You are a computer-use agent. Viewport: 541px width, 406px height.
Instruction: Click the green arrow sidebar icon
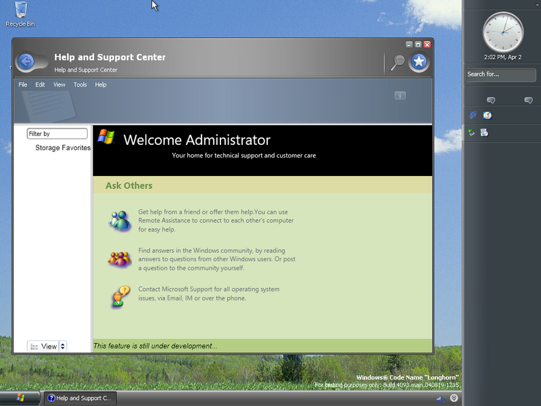[x=471, y=133]
